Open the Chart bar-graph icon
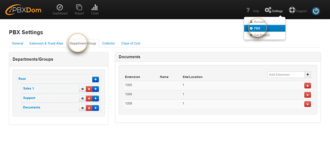Image resolution: width=330 pixels, height=159 pixels. pyautogui.click(x=95, y=7)
